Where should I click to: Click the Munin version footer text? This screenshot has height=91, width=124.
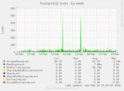click(62, 88)
